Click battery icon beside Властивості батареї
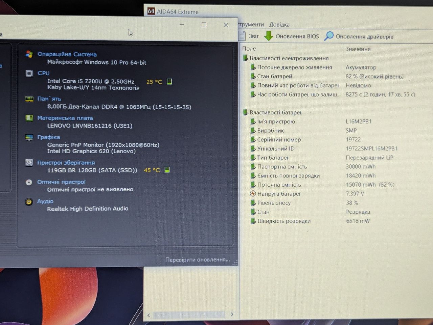Viewport: 433px width, 325px height. click(245, 112)
